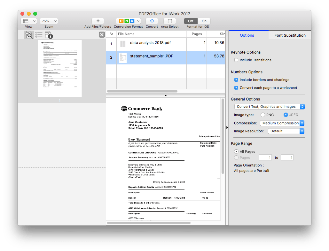Select the page preview magnifier icon
The width and height of the screenshot is (329, 251).
pos(29,35)
